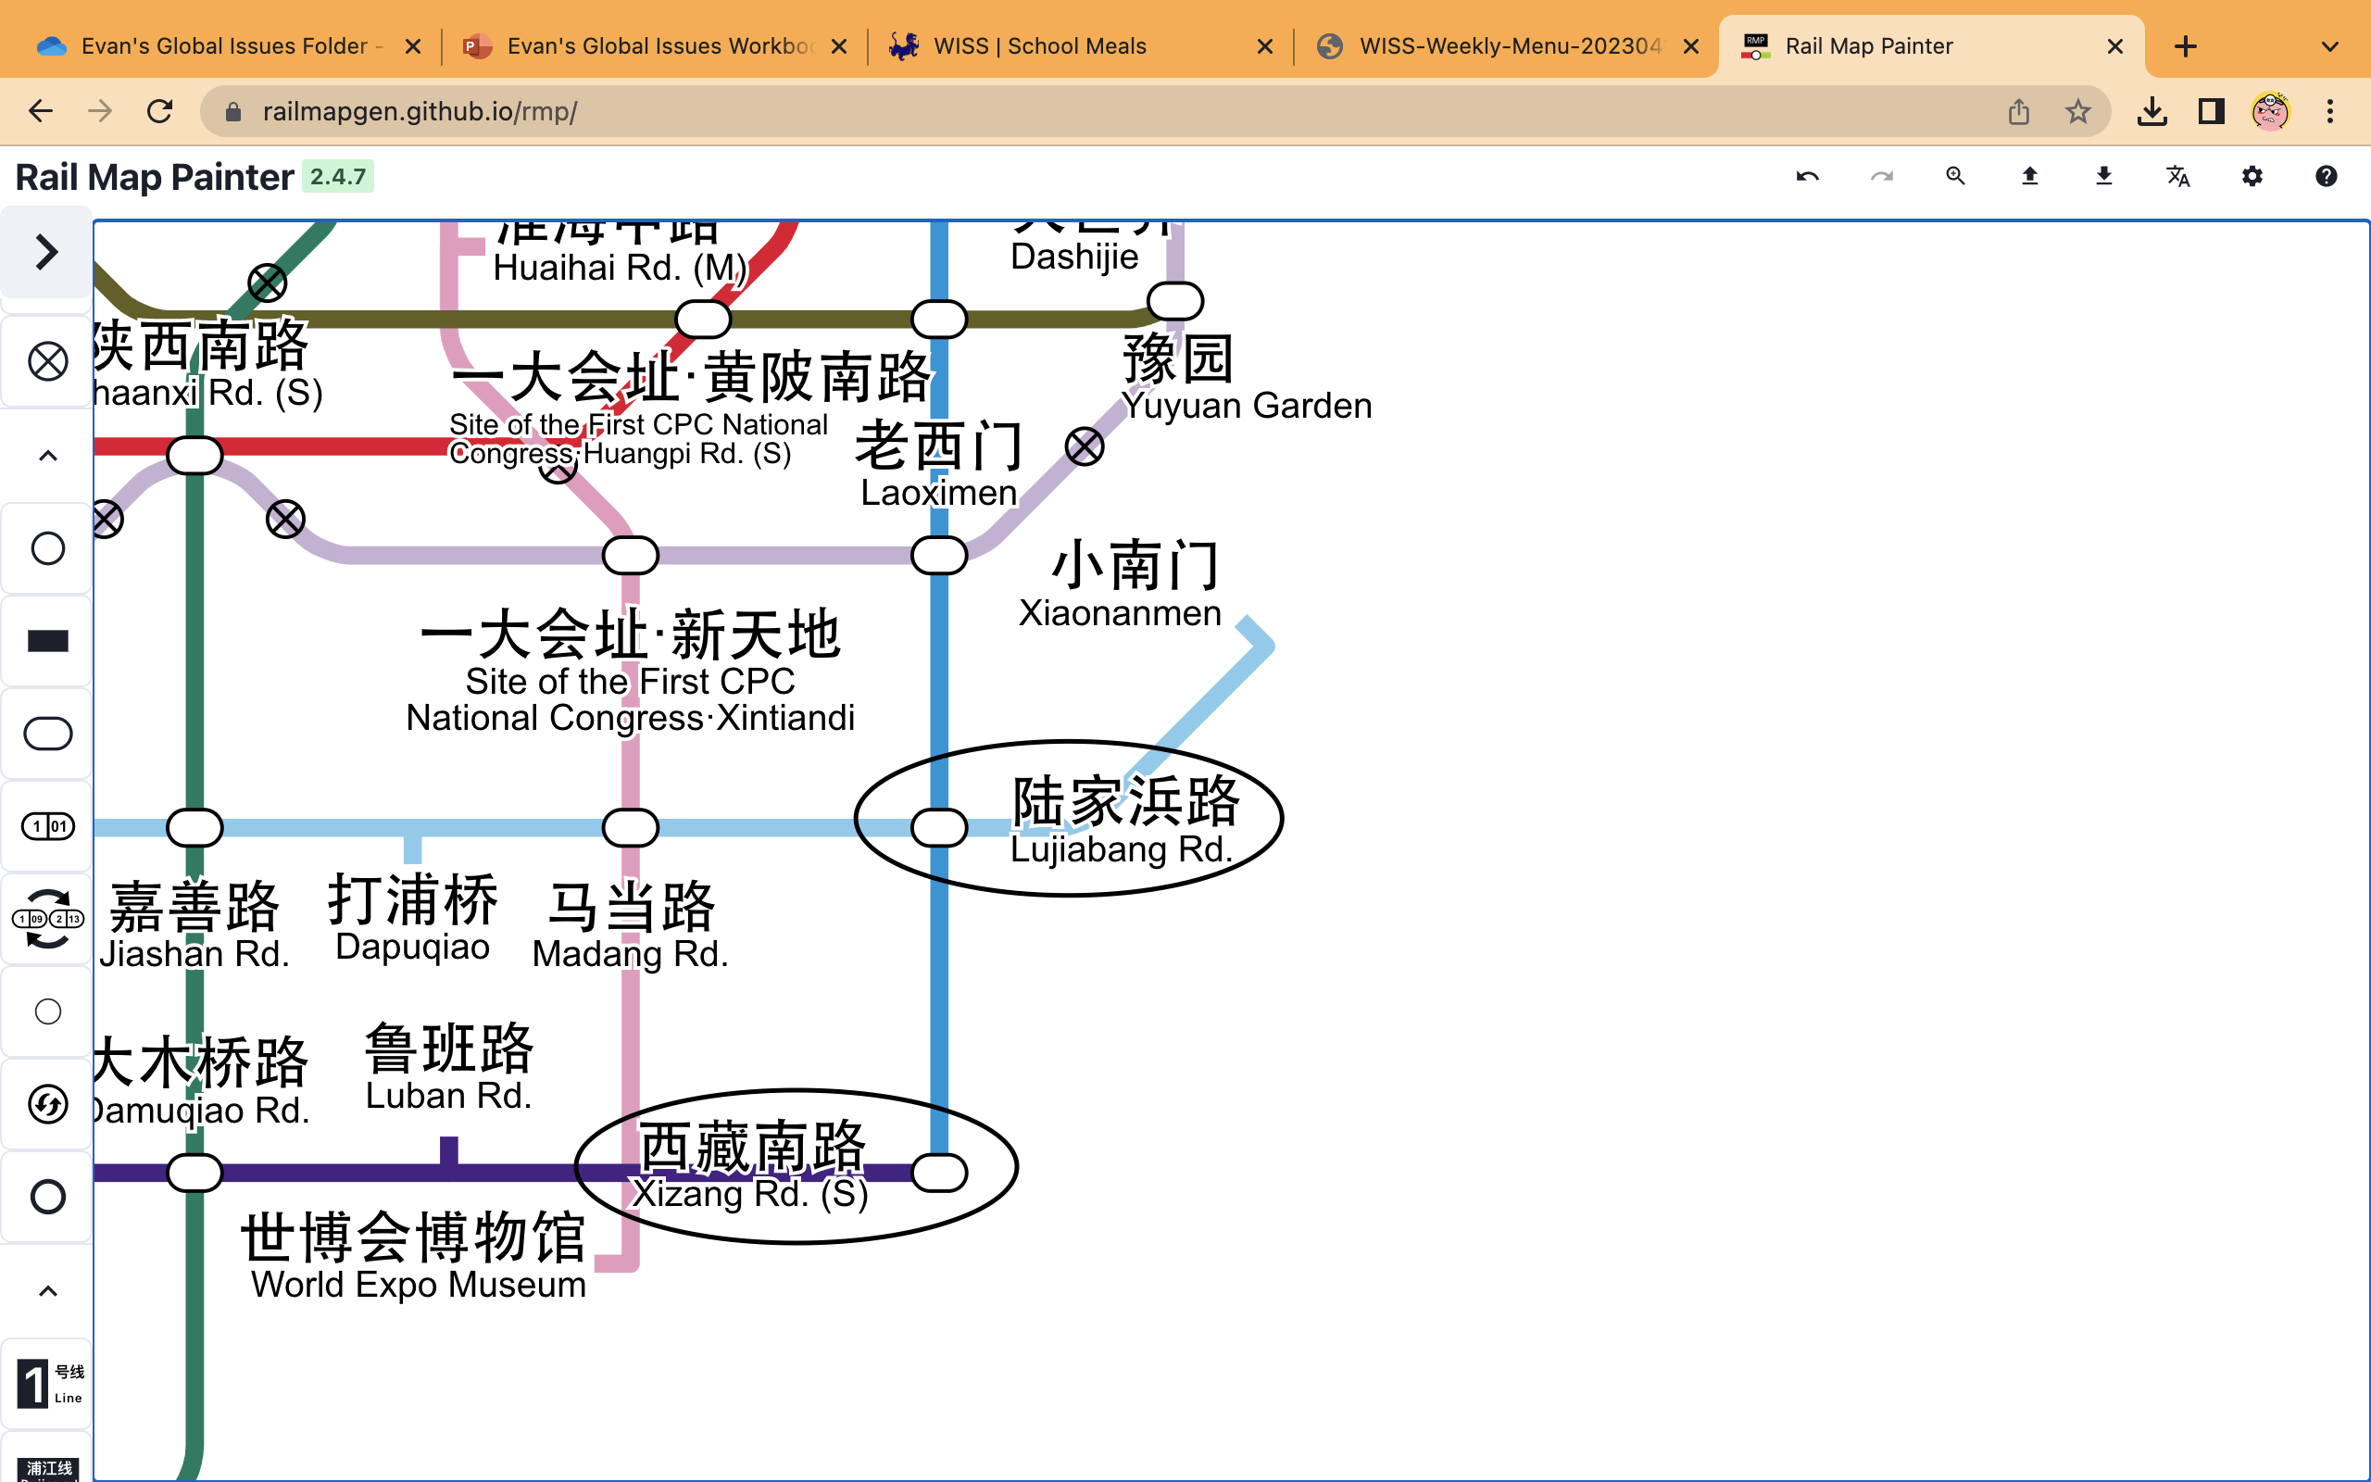Image resolution: width=2371 pixels, height=1482 pixels.
Task: Click the 1号线 Line badge
Action: (46, 1382)
